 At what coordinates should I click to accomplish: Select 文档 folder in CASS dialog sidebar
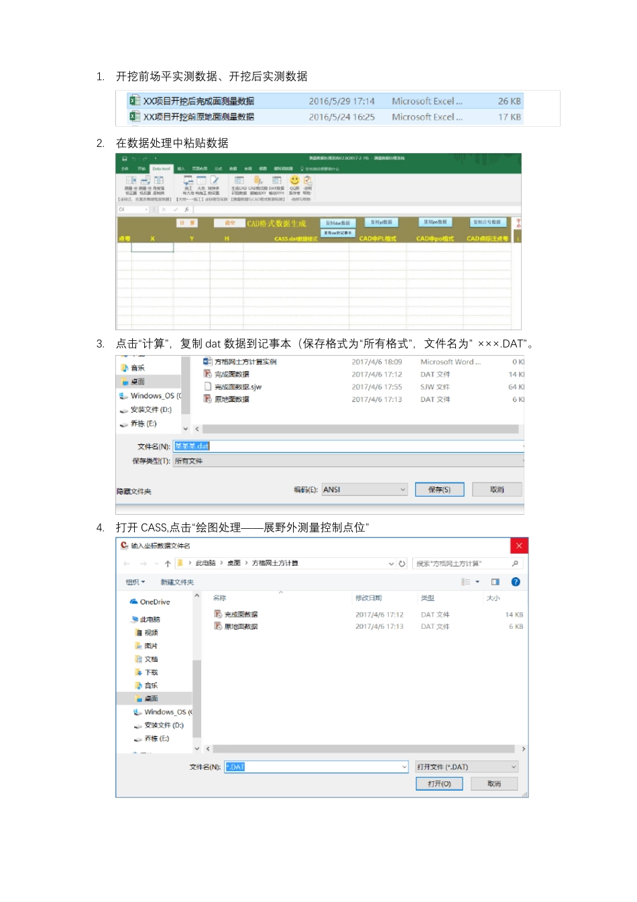point(147,659)
